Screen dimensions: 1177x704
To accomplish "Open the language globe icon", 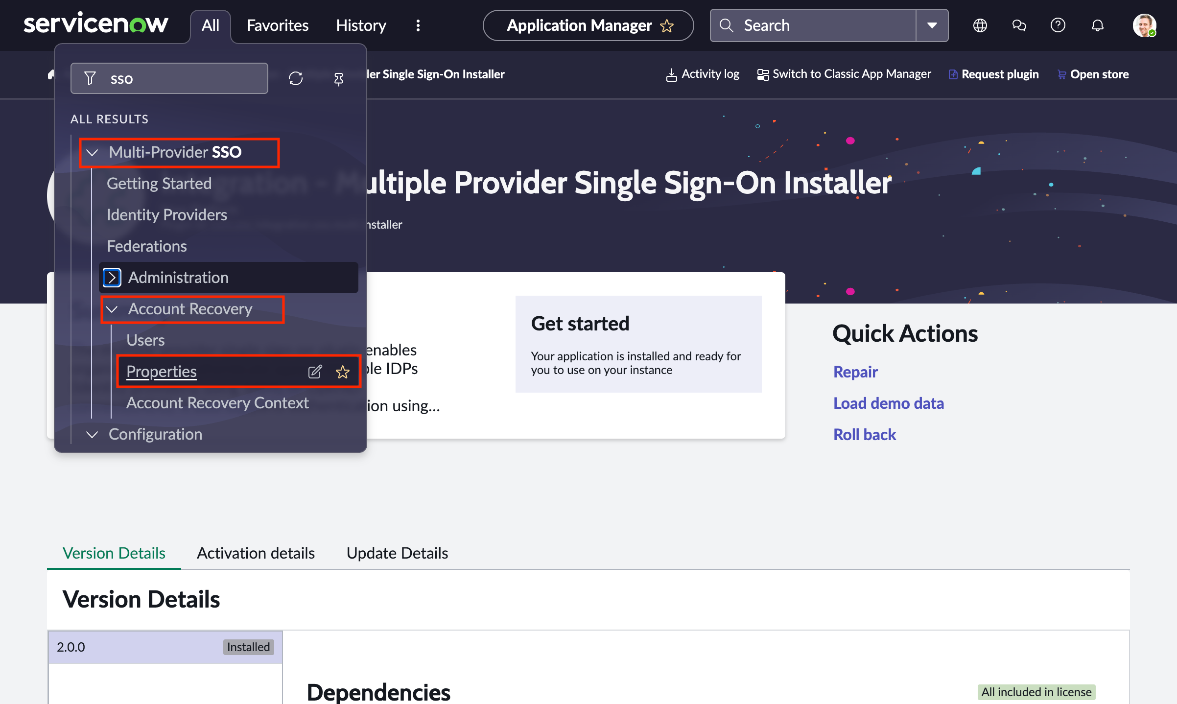I will click(980, 25).
